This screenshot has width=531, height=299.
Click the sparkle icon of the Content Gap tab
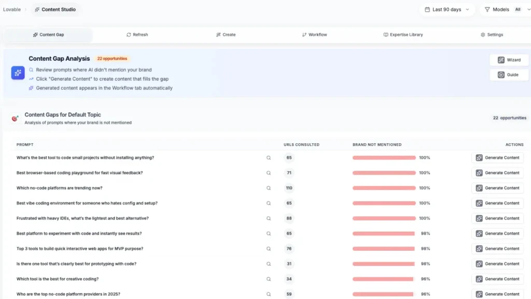pyautogui.click(x=35, y=35)
